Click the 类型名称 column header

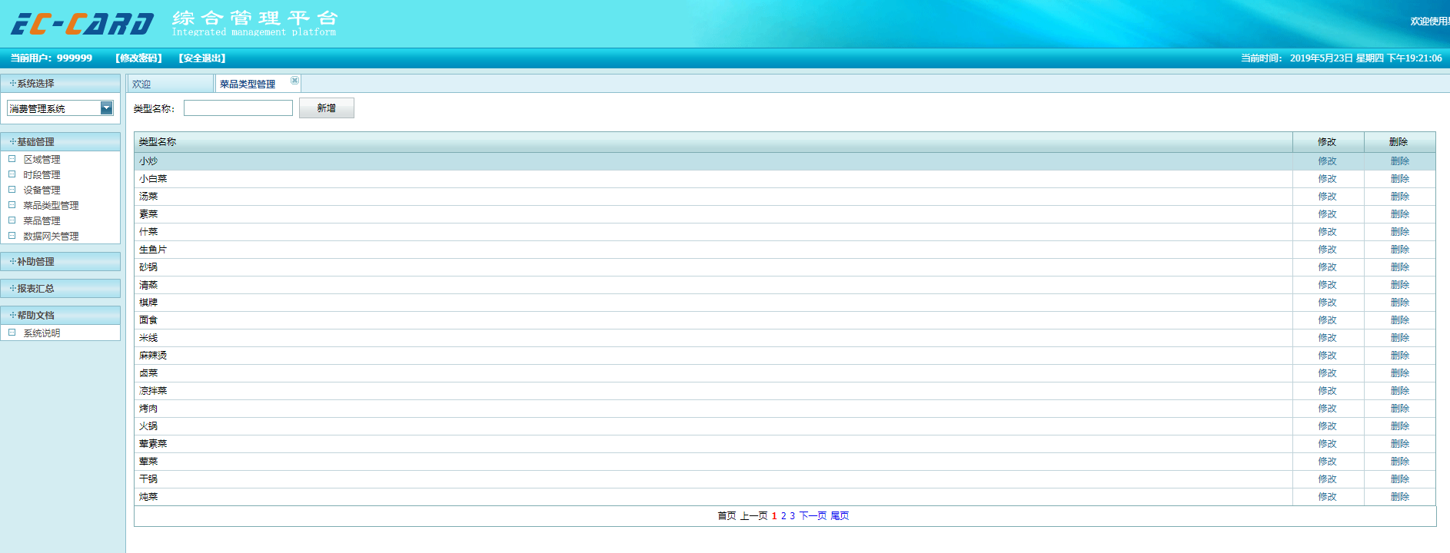pyautogui.click(x=713, y=141)
